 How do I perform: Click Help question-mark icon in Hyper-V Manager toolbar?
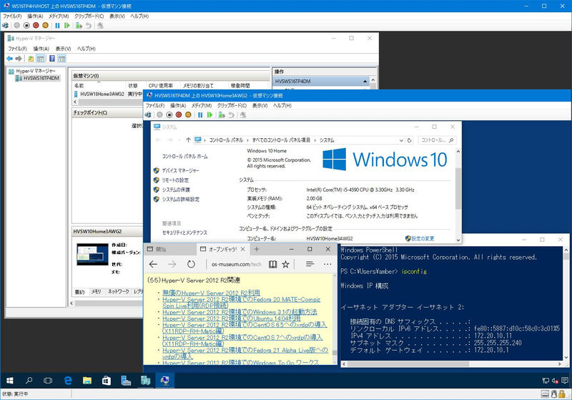(x=52, y=59)
